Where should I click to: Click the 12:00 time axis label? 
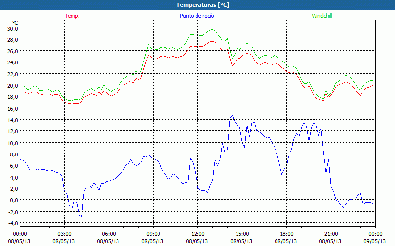[198, 234]
